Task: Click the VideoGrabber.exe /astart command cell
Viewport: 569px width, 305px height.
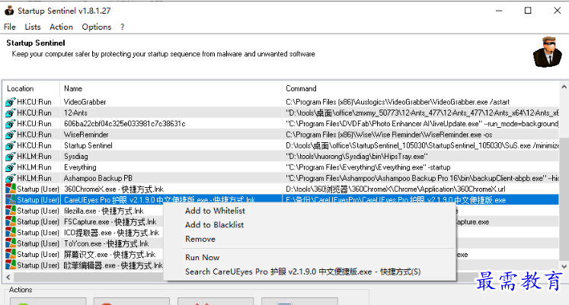Action: (398, 102)
